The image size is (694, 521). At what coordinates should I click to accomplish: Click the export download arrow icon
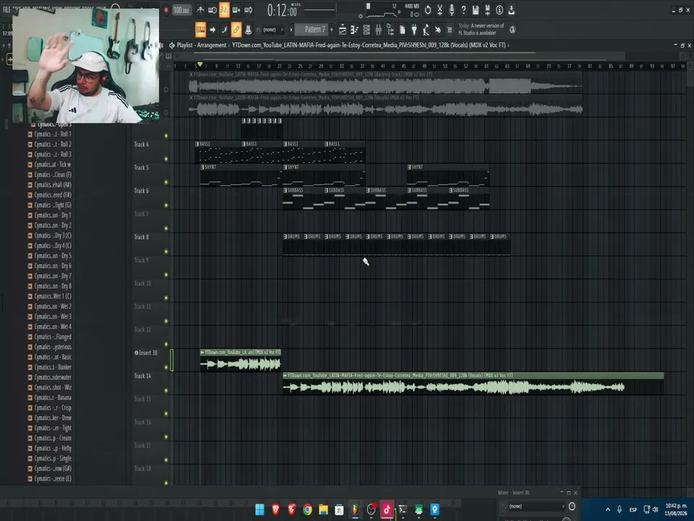click(x=512, y=9)
